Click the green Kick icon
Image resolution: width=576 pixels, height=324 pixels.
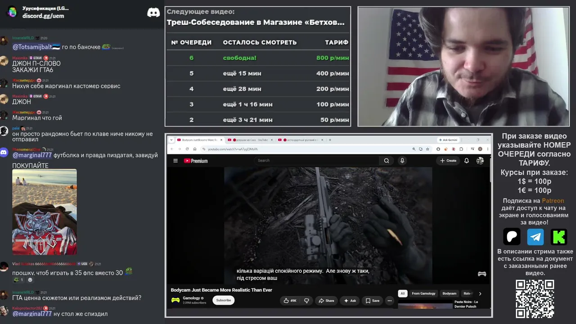pos(559,237)
